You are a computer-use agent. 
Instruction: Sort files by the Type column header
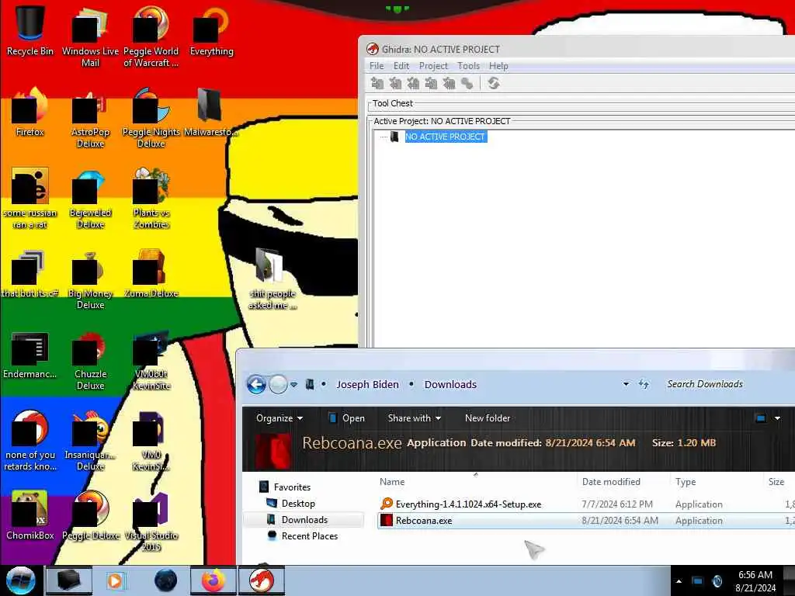[x=686, y=482]
